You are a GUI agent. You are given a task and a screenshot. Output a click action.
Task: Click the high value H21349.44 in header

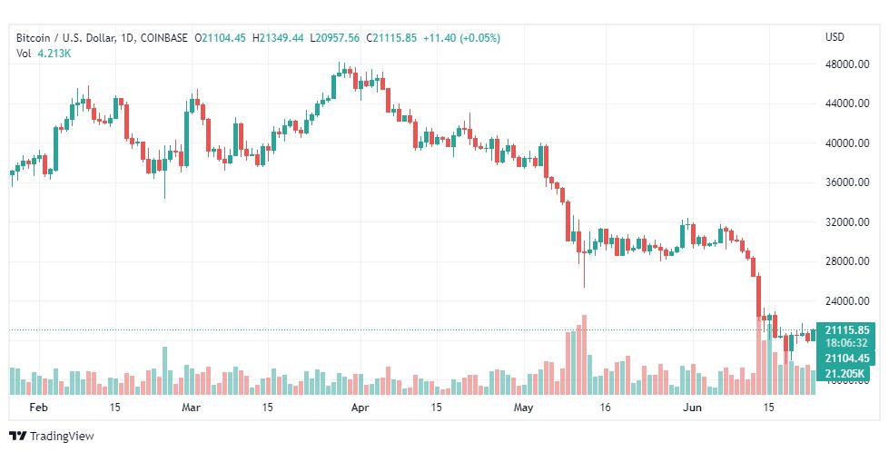(x=280, y=38)
